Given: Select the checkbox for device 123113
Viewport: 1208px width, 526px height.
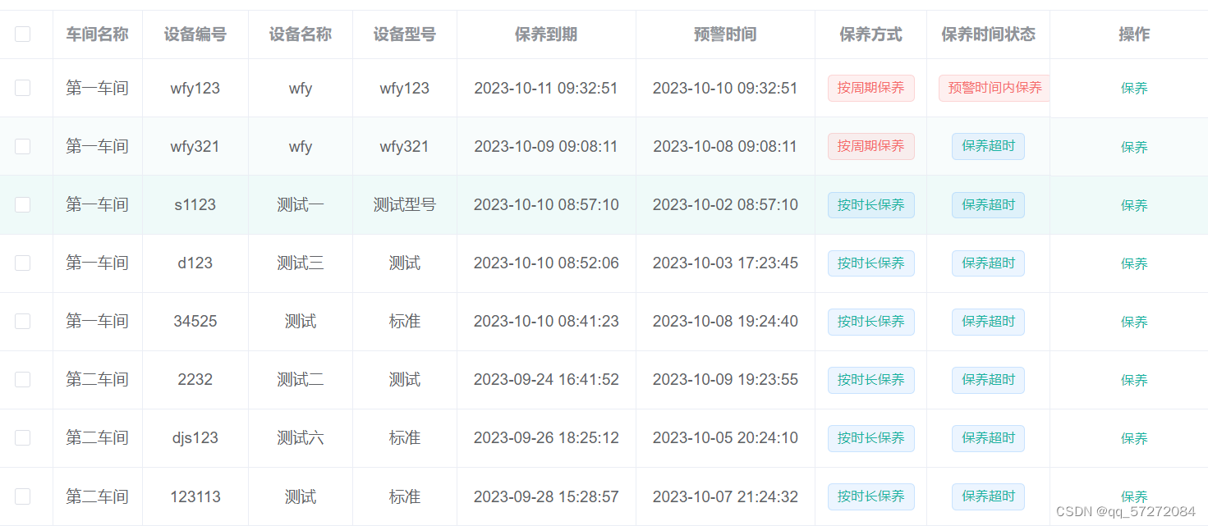Looking at the screenshot, I should point(22,496).
